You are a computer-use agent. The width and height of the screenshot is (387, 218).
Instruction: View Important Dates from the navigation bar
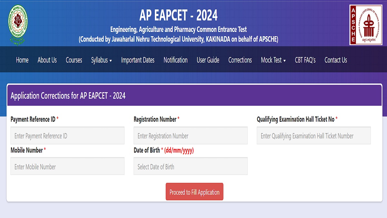tap(138, 60)
